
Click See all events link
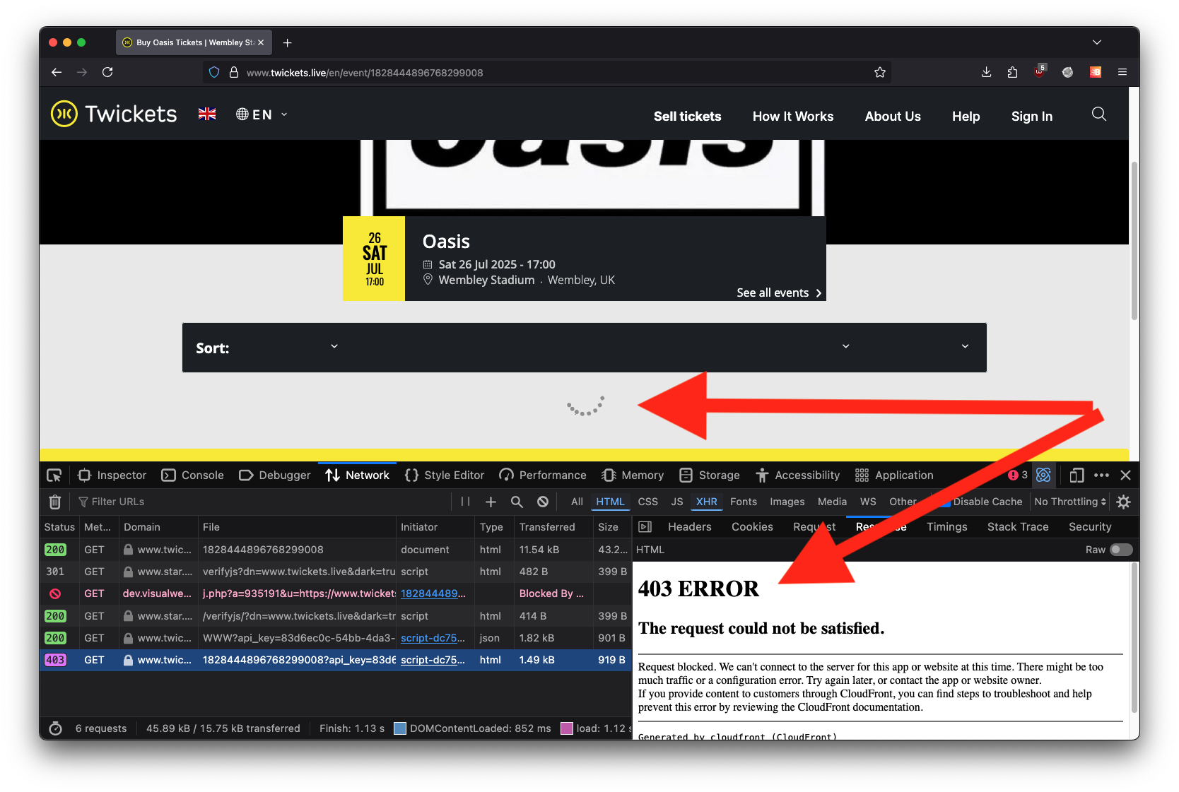779,292
